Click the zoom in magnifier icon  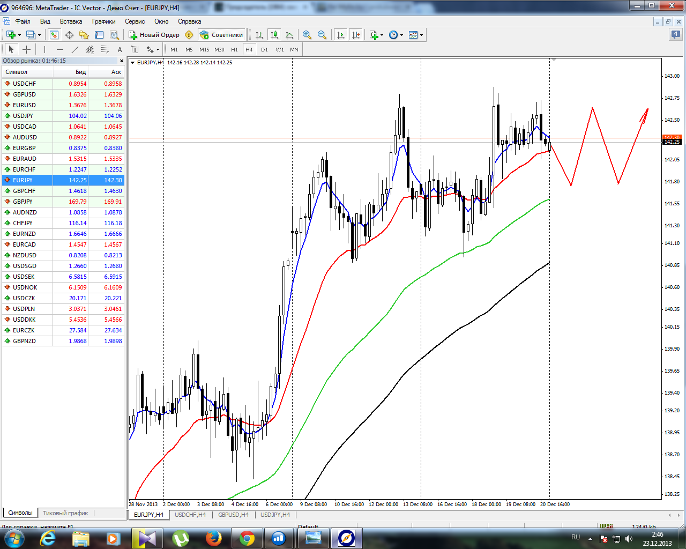click(x=307, y=35)
